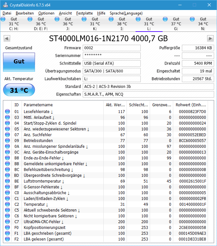This screenshot has width=217, height=246.
Task: Click status orb of Ausschaltungsabbrüche row
Action: 7,193
